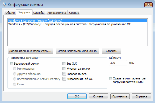This screenshot has height=103, width=155.
Task: Open Дополнительные параметры dialog
Action: click(x=30, y=51)
